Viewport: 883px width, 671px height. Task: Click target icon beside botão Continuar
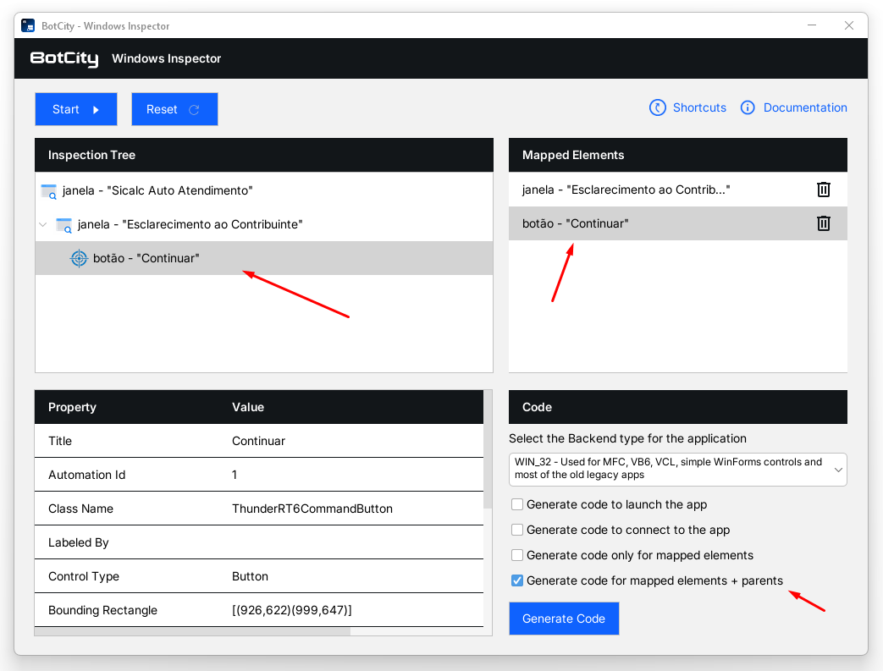coord(79,258)
